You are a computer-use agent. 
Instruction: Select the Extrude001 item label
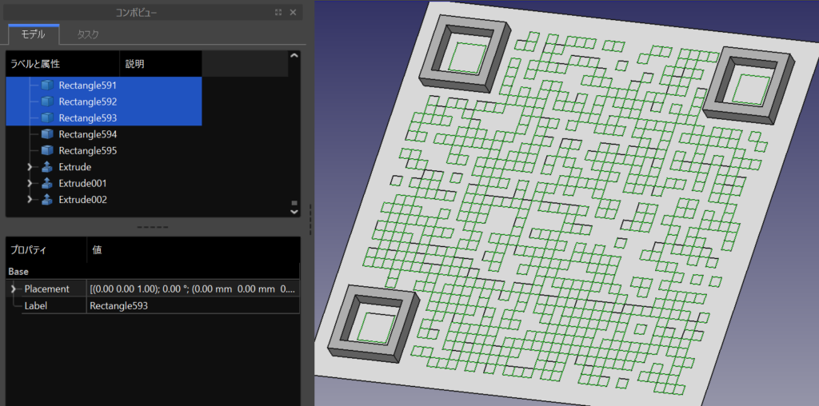(x=82, y=184)
